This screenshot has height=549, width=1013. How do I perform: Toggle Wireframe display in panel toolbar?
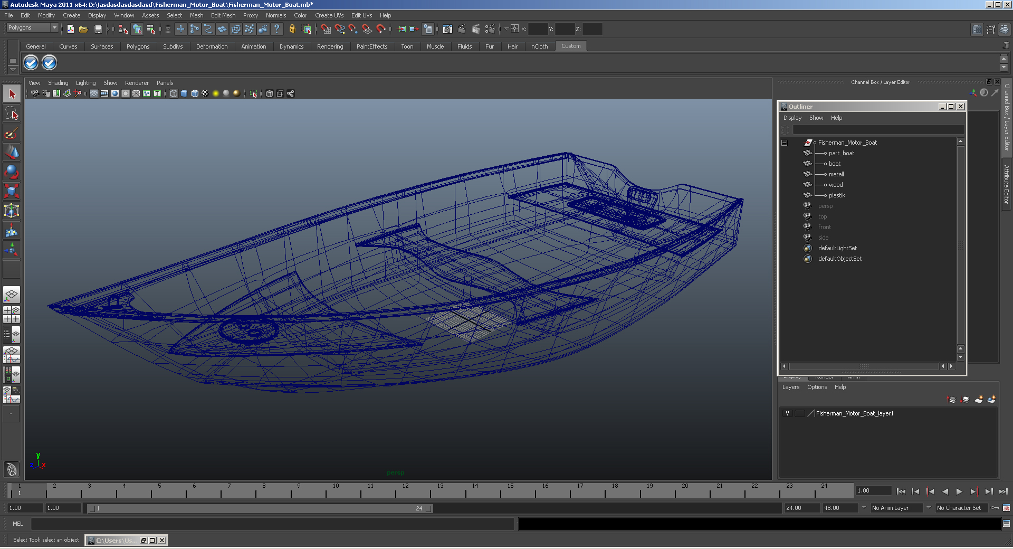tap(174, 93)
